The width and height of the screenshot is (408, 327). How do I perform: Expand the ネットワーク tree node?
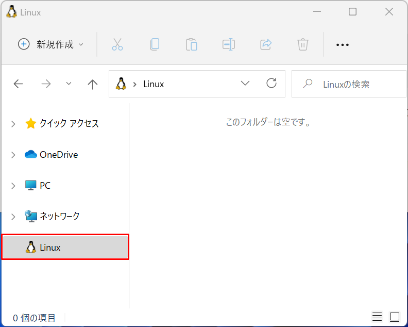(13, 217)
